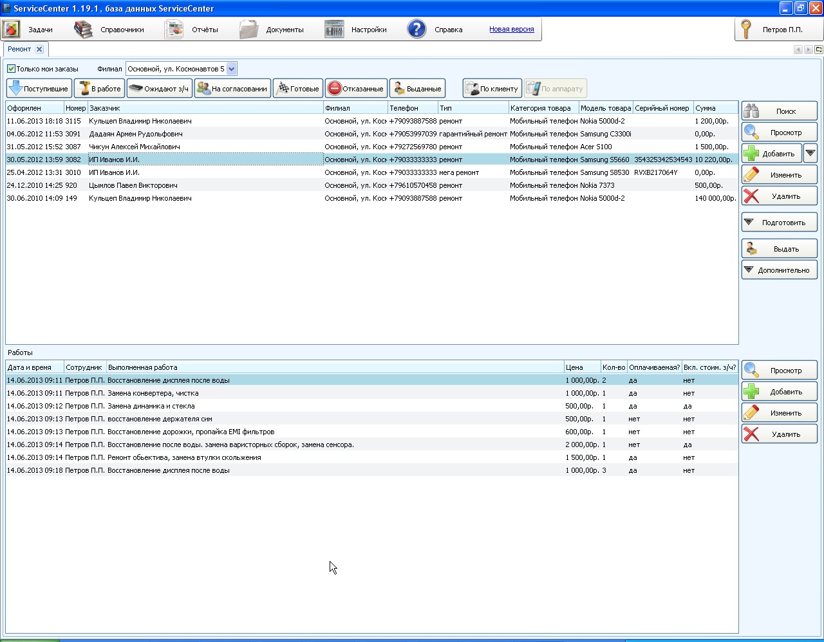Image resolution: width=824 pixels, height=642 pixels.
Task: Sort orders by Номер column
Action: [x=75, y=108]
